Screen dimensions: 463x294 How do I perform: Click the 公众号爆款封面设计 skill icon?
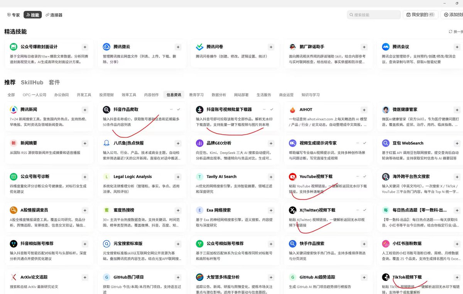pos(14,47)
